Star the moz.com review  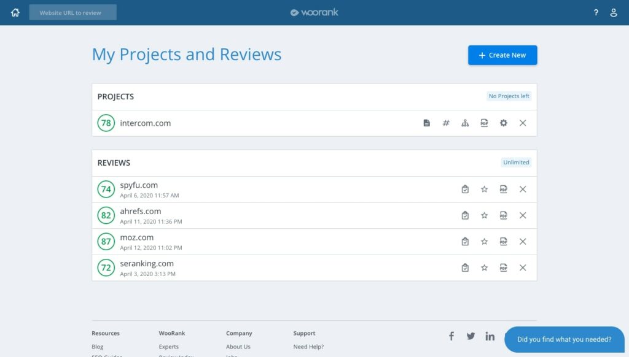[485, 242]
